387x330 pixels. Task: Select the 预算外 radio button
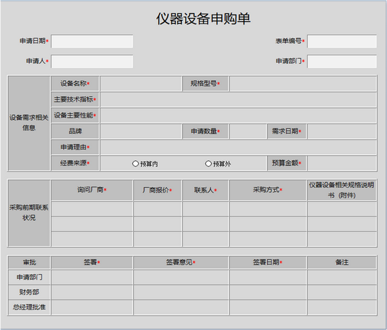coord(208,163)
